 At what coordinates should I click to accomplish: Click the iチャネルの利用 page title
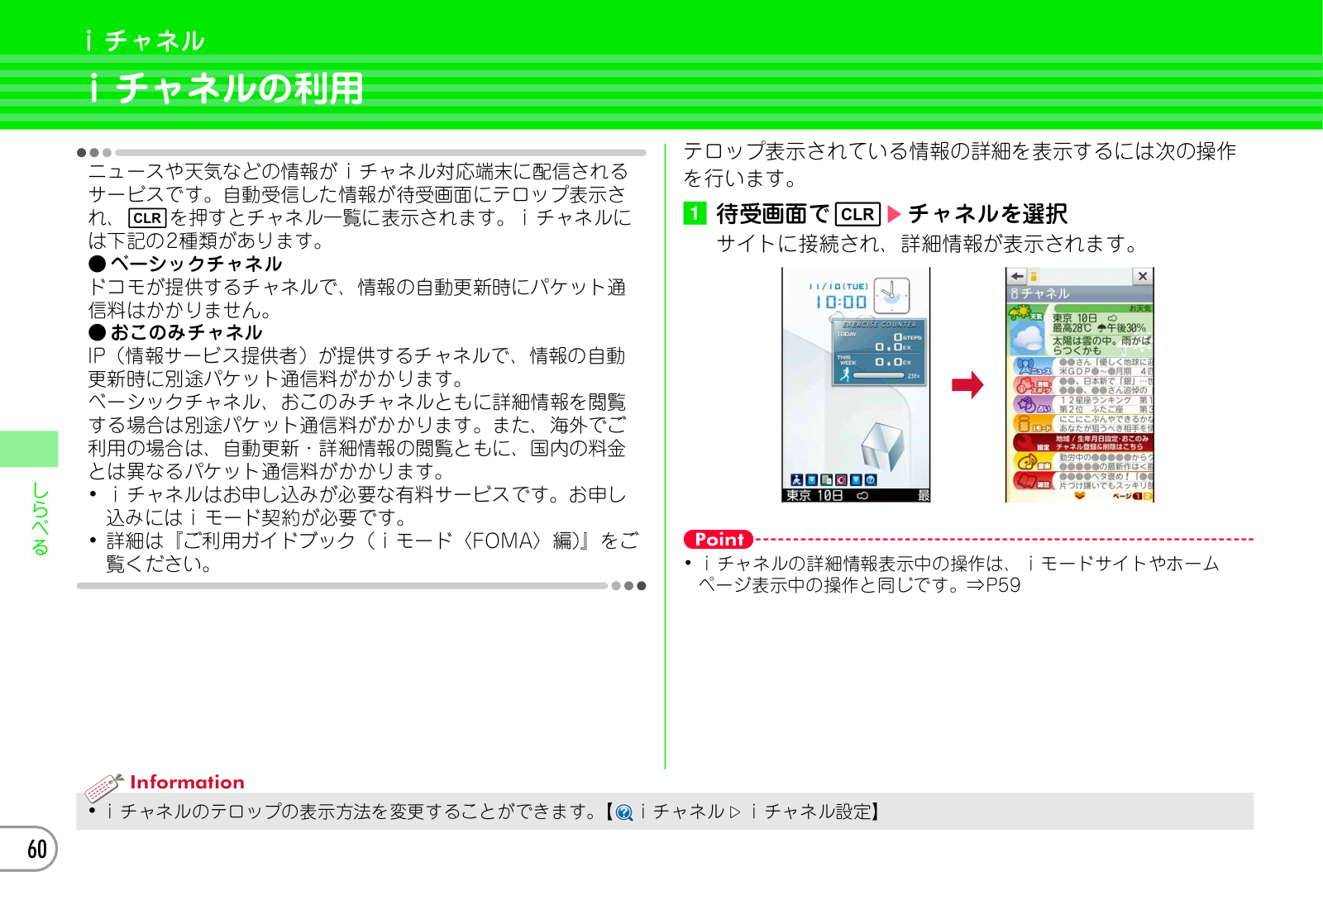(x=227, y=89)
